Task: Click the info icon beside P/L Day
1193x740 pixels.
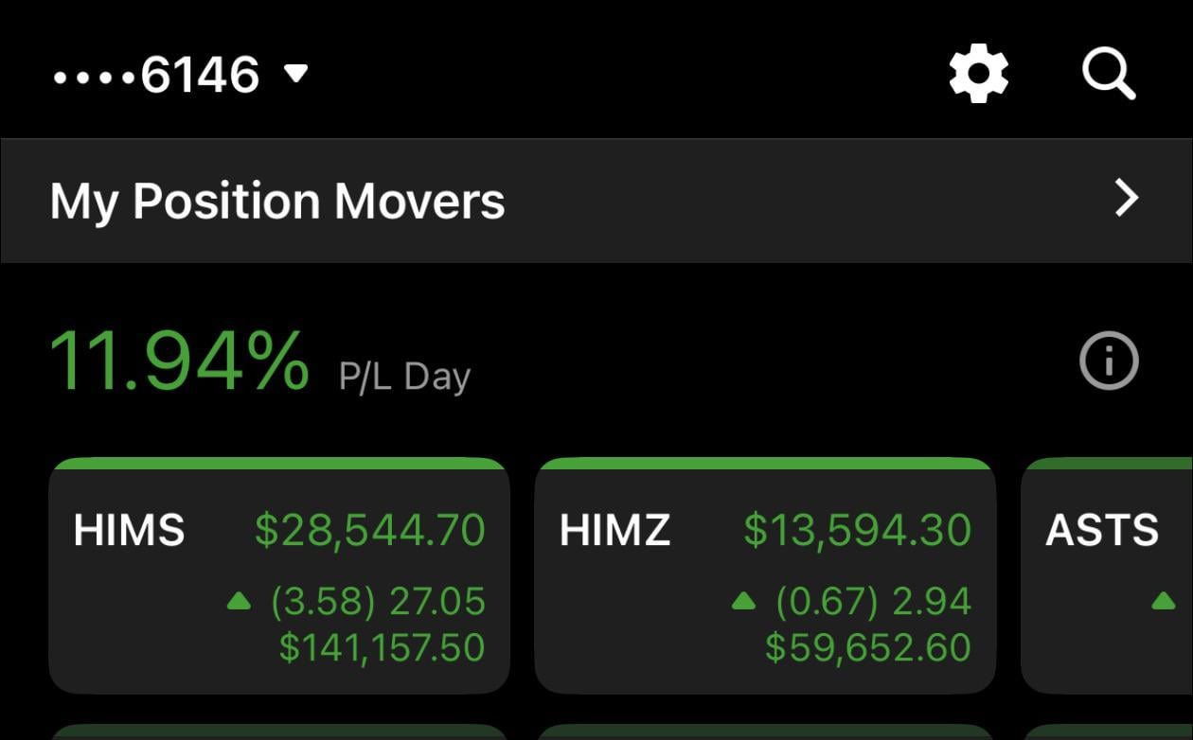Action: coord(1109,361)
